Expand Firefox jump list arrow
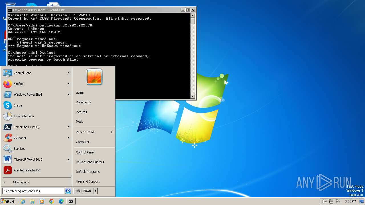 (68, 84)
